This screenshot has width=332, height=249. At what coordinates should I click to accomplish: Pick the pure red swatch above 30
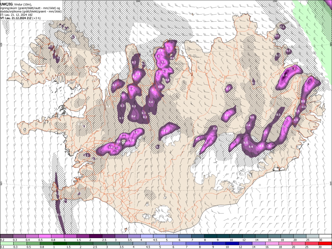pyautogui.click(x=325, y=243)
